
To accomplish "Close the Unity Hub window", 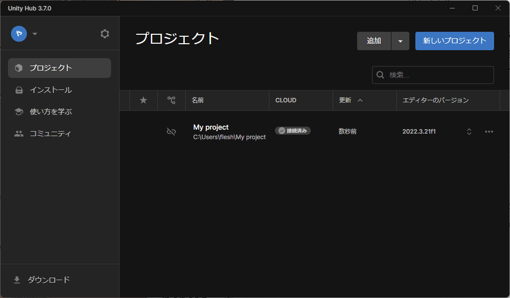I will (498, 8).
